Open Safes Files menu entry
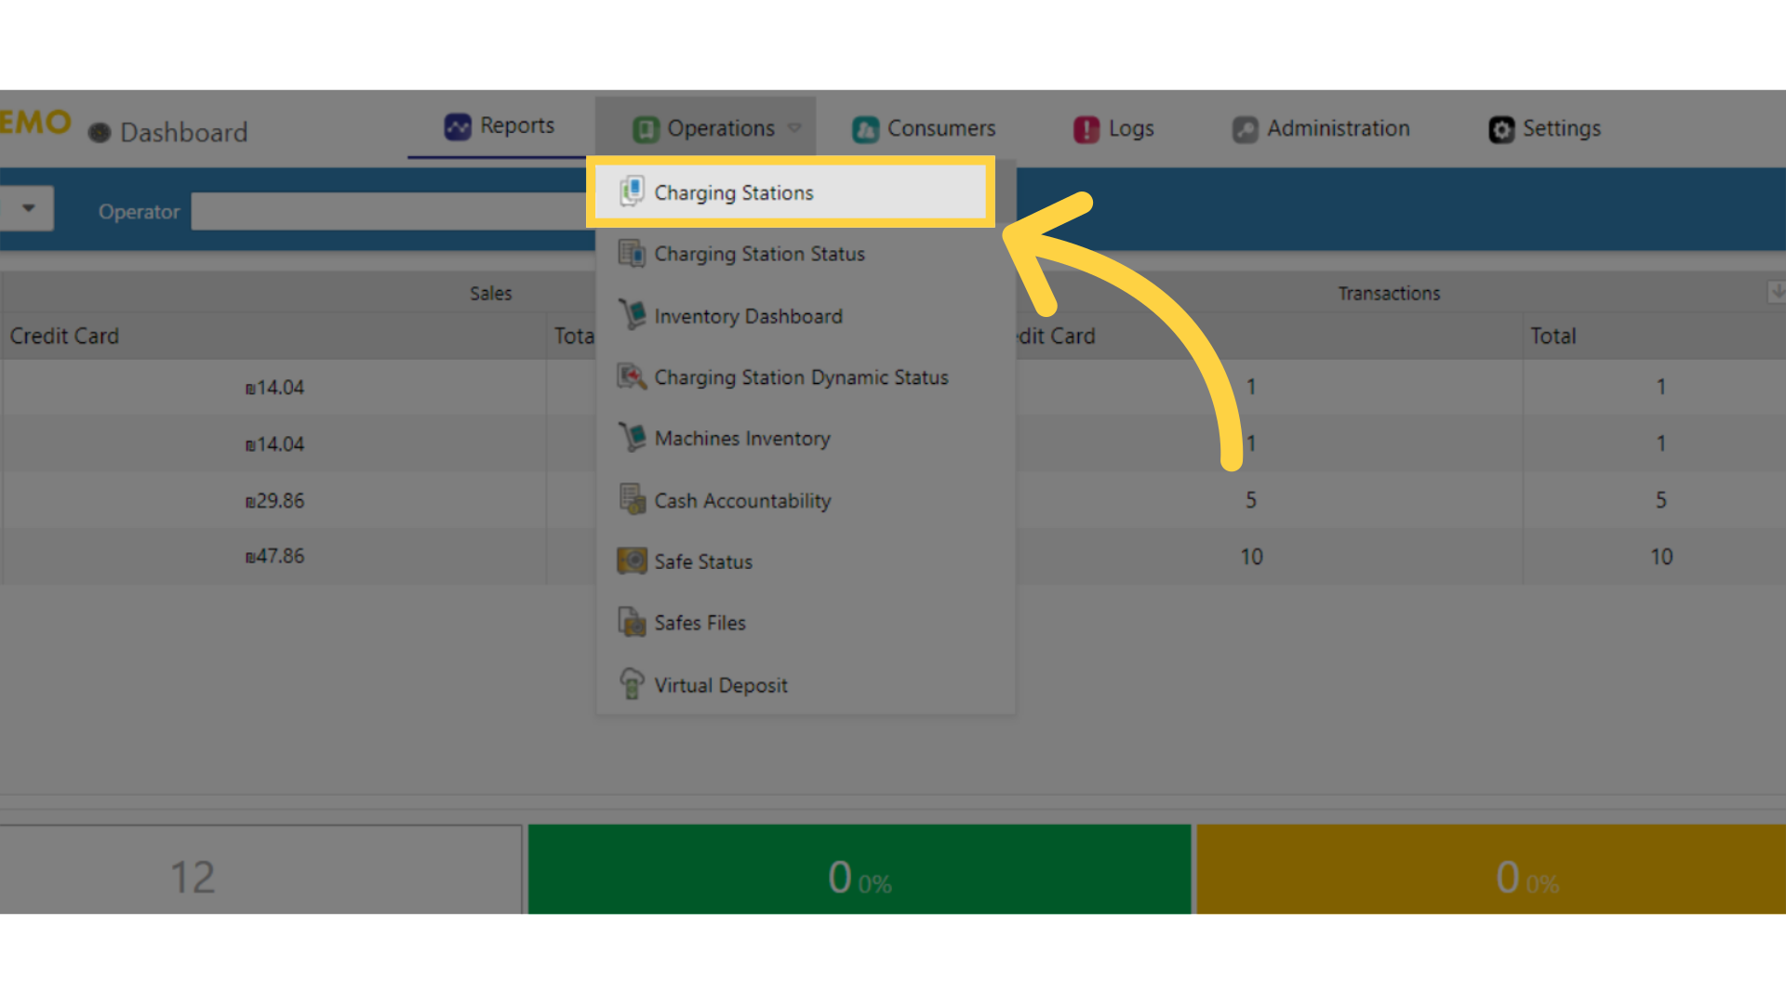 pos(806,623)
